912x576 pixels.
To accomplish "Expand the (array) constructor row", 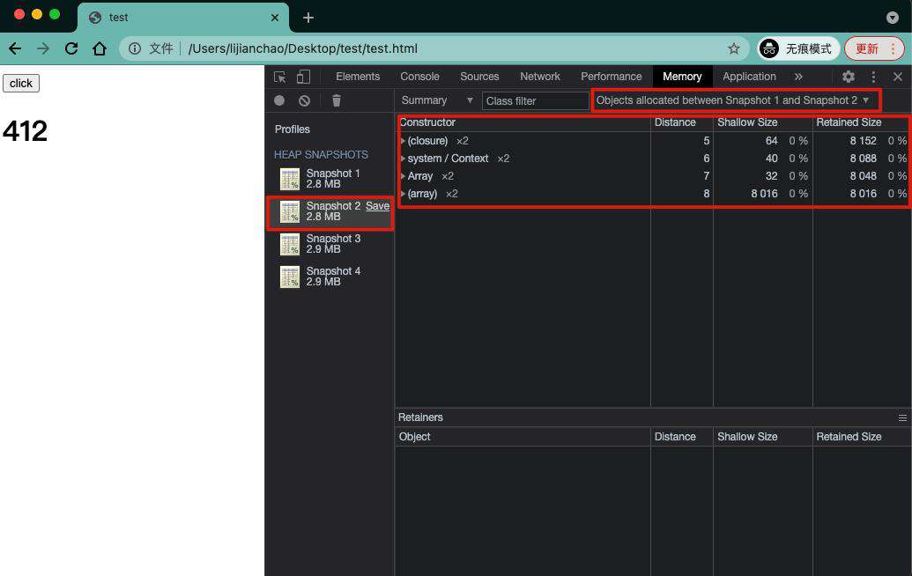I will click(x=403, y=194).
